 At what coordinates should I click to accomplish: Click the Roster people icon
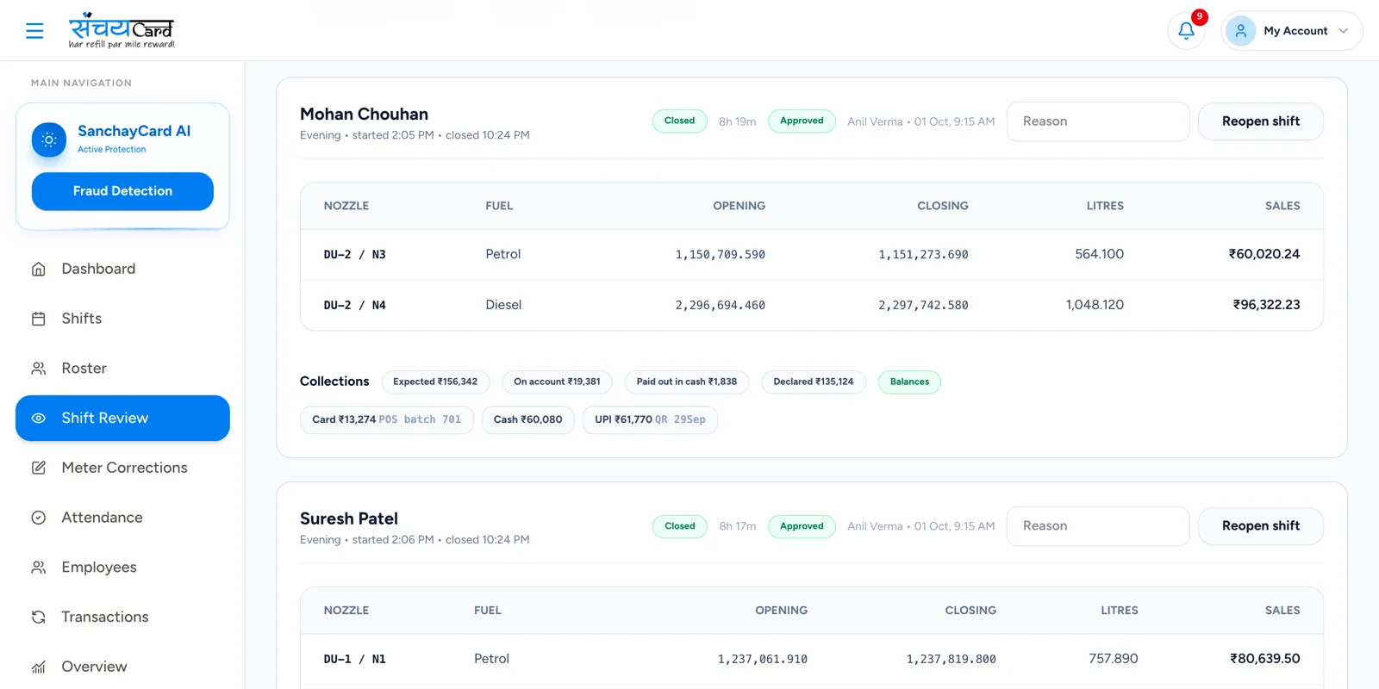pyautogui.click(x=39, y=369)
